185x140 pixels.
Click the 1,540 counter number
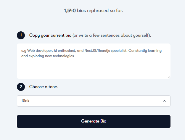coord(70,11)
